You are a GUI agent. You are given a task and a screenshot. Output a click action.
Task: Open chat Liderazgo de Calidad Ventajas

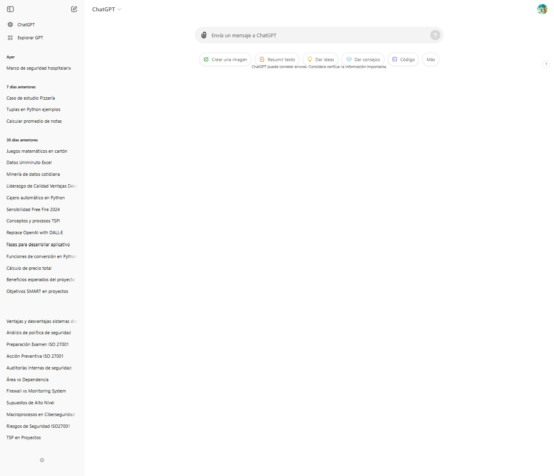(x=42, y=186)
